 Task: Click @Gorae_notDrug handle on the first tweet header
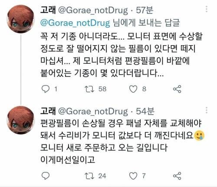[x=93, y=10]
